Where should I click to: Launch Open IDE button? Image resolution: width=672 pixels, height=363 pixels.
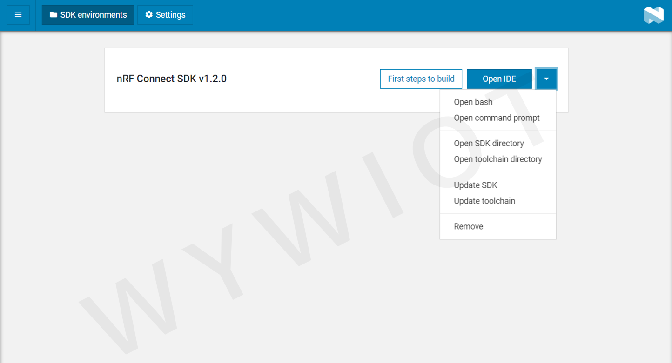pyautogui.click(x=499, y=79)
